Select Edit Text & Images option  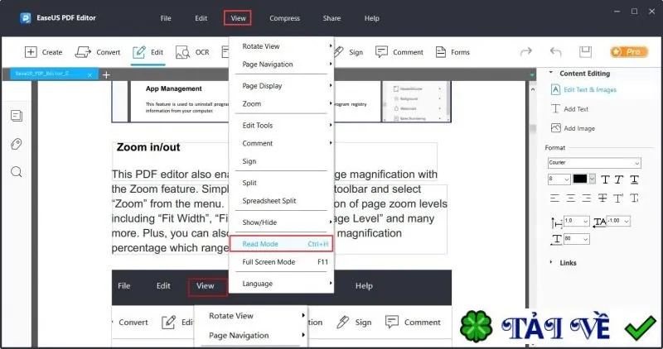click(583, 89)
